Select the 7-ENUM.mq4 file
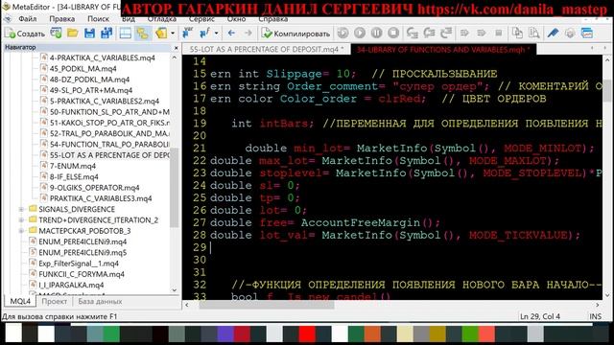614x345 pixels. (x=73, y=166)
